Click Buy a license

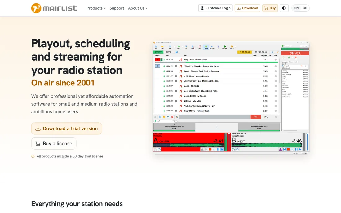pyautogui.click(x=54, y=144)
